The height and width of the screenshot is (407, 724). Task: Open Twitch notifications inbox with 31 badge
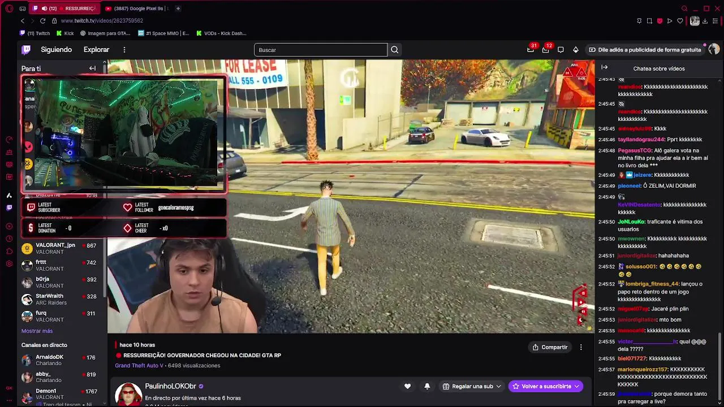(x=531, y=50)
